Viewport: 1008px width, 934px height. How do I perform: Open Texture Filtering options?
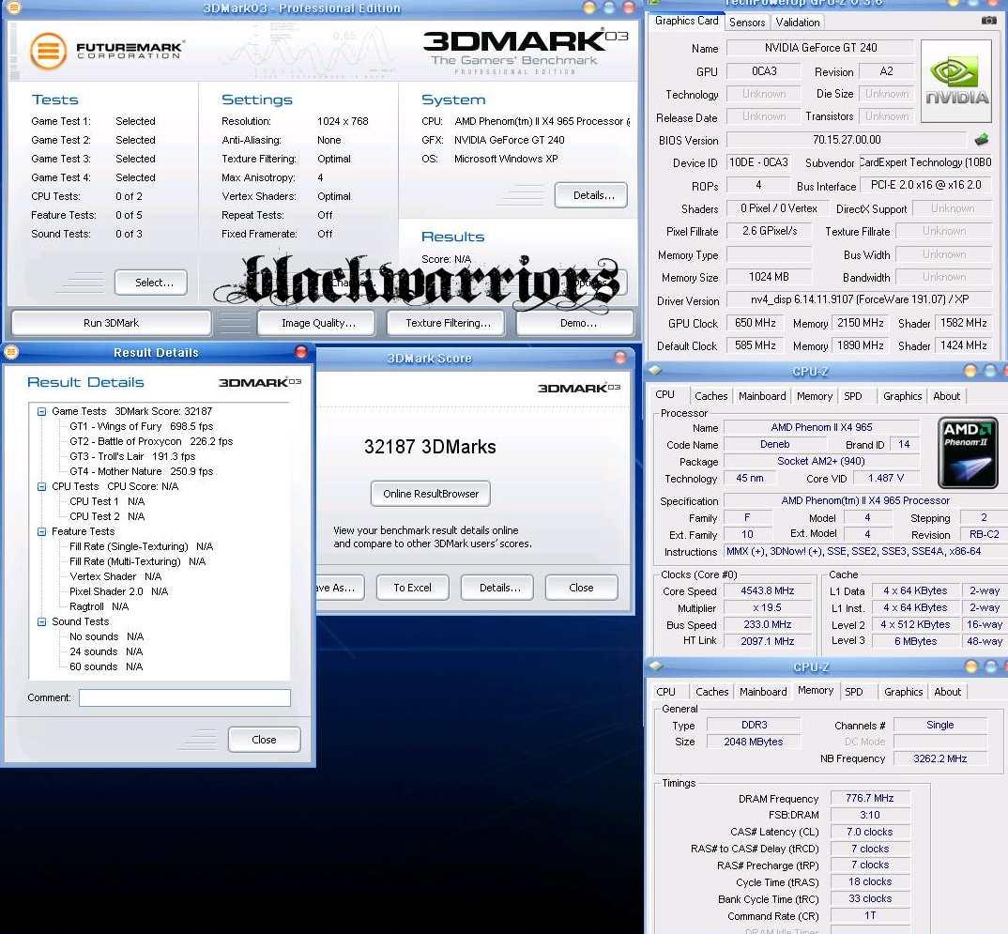click(x=446, y=323)
